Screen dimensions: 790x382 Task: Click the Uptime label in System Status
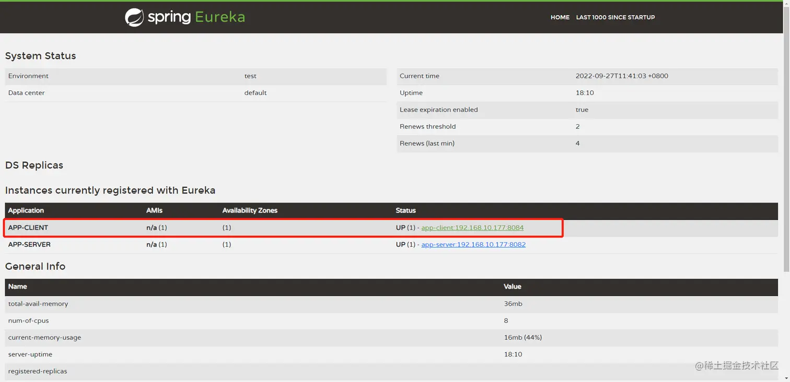[x=411, y=93]
